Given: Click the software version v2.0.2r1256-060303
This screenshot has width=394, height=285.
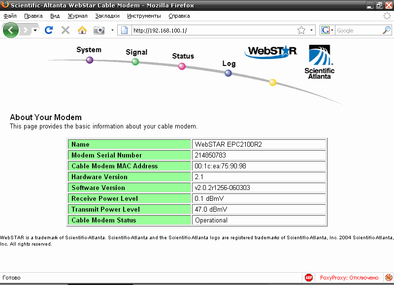Looking at the screenshot, I should 223,188.
